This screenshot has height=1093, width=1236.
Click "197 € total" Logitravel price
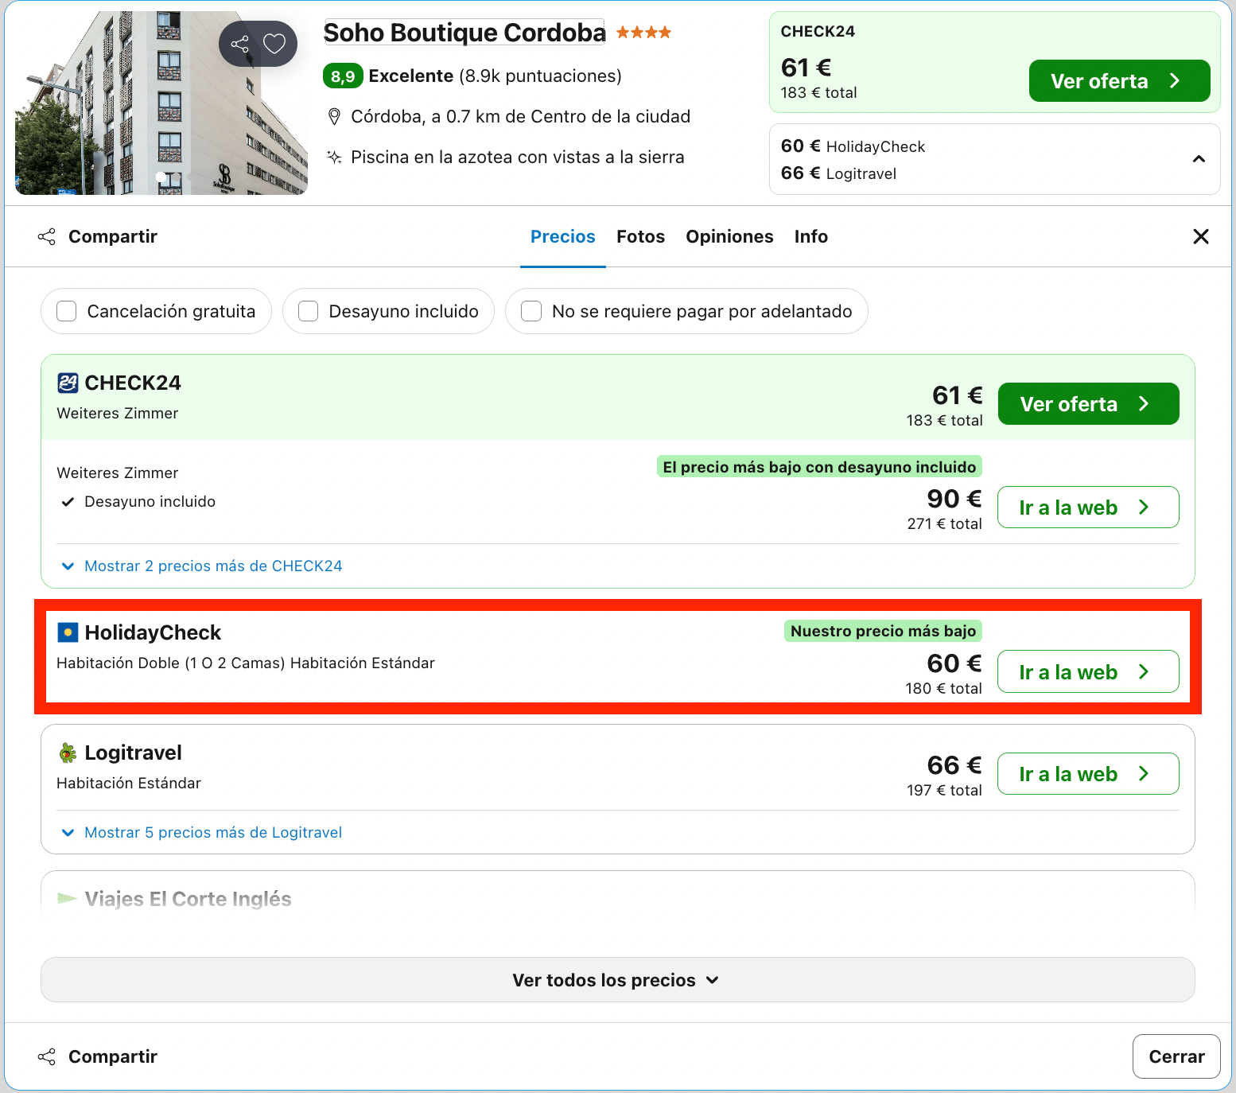(944, 791)
